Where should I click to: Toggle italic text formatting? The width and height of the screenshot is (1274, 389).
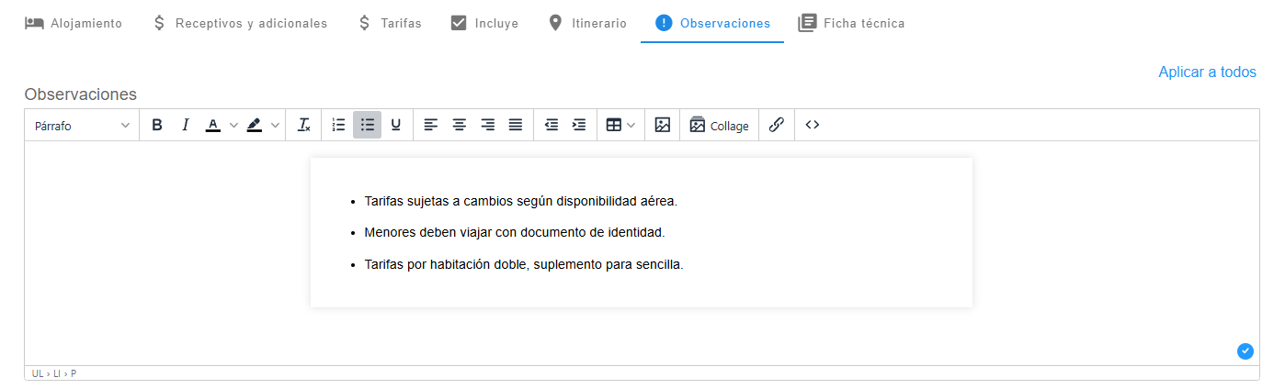coord(185,125)
